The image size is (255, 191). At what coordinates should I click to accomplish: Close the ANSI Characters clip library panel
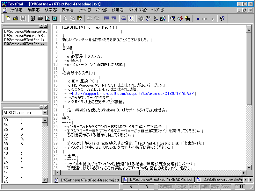tap(46, 107)
